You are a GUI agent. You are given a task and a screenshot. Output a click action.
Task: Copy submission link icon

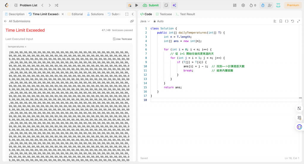click(x=132, y=21)
